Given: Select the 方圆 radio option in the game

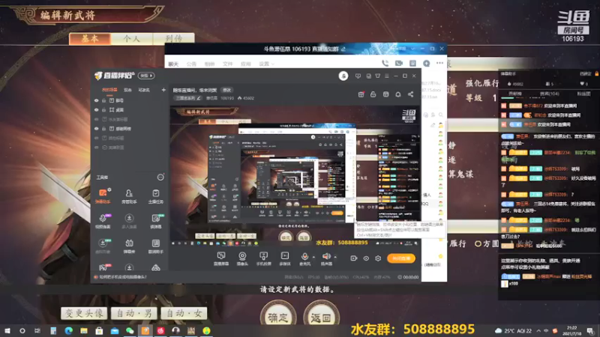Looking at the screenshot, I should pos(487,243).
